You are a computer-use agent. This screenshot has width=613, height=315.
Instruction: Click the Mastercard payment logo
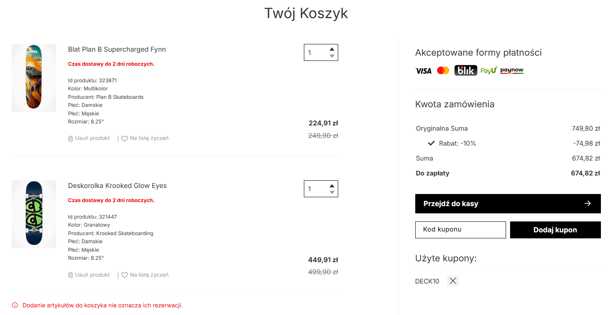[x=443, y=71]
